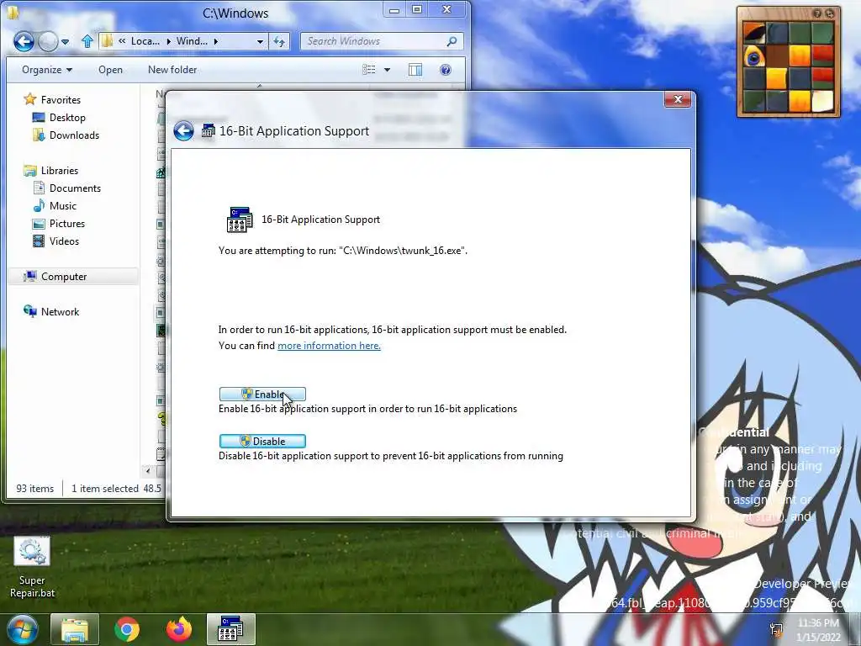Click Open in the Explorer toolbar
This screenshot has width=861, height=646.
click(110, 70)
